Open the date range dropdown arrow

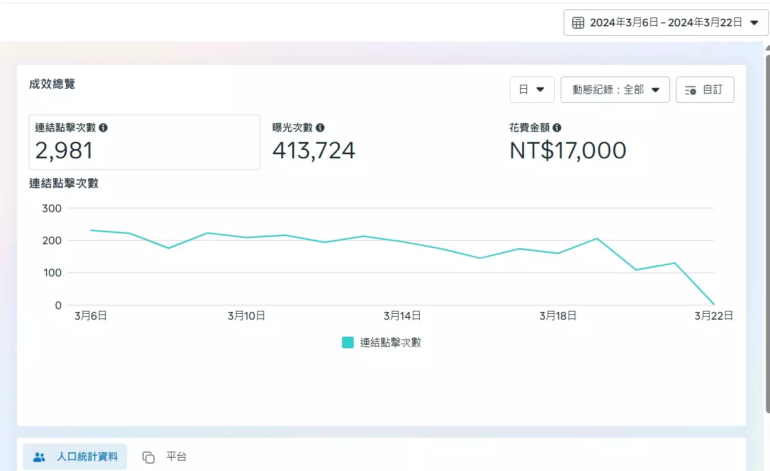point(754,23)
